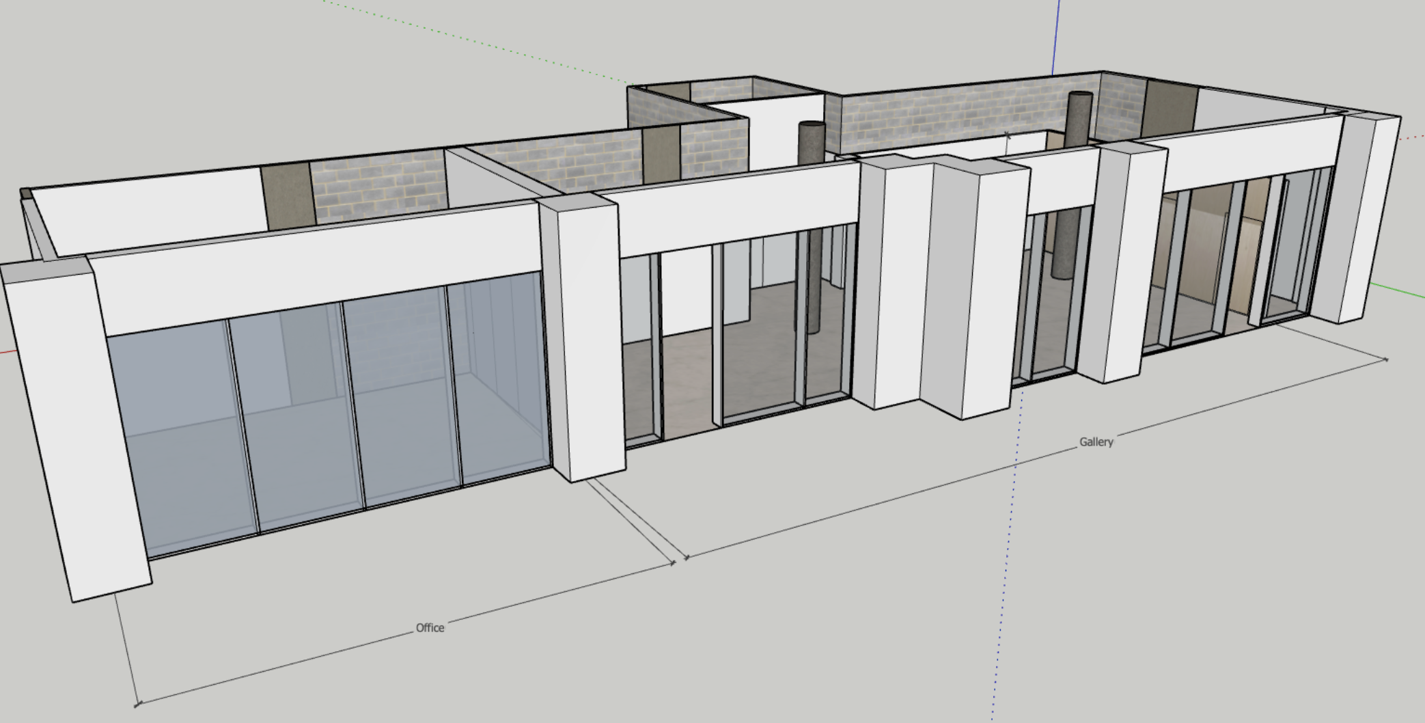Click the Gallery dimension label
This screenshot has height=723, width=1425.
pyautogui.click(x=1096, y=442)
